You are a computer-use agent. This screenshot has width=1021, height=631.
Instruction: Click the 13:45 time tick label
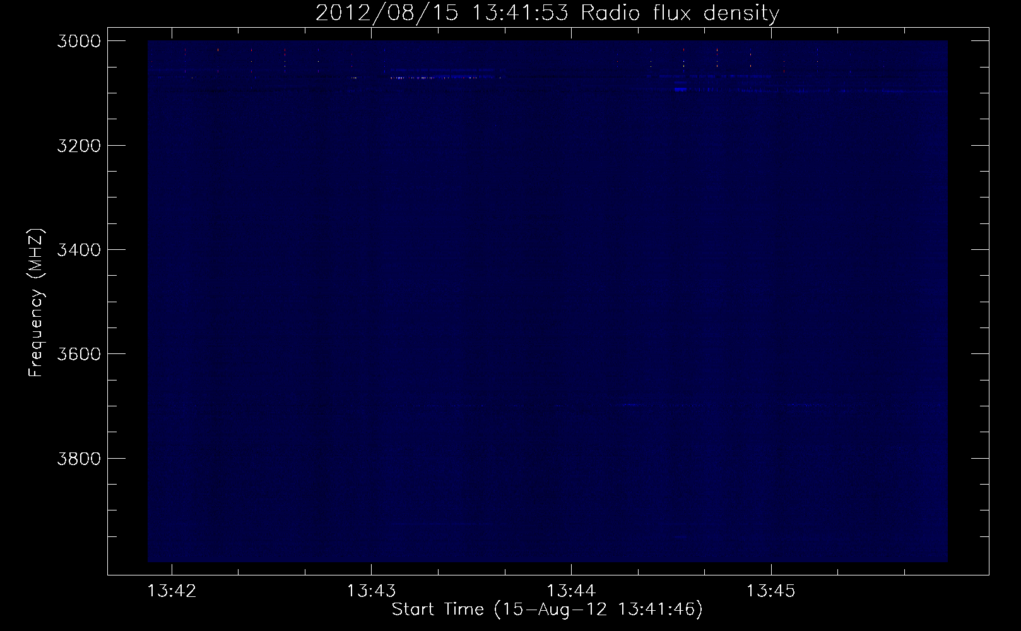(771, 591)
